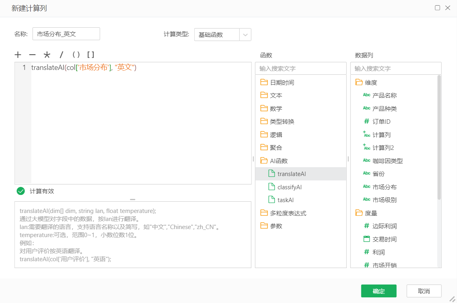Click the 取消 cancel button
The width and height of the screenshot is (457, 303).
[x=424, y=291]
